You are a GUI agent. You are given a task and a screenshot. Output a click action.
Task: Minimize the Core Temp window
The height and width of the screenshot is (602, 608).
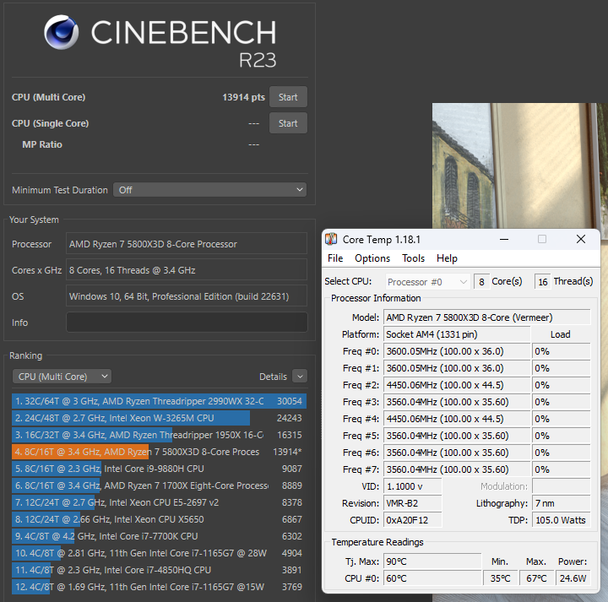(504, 239)
